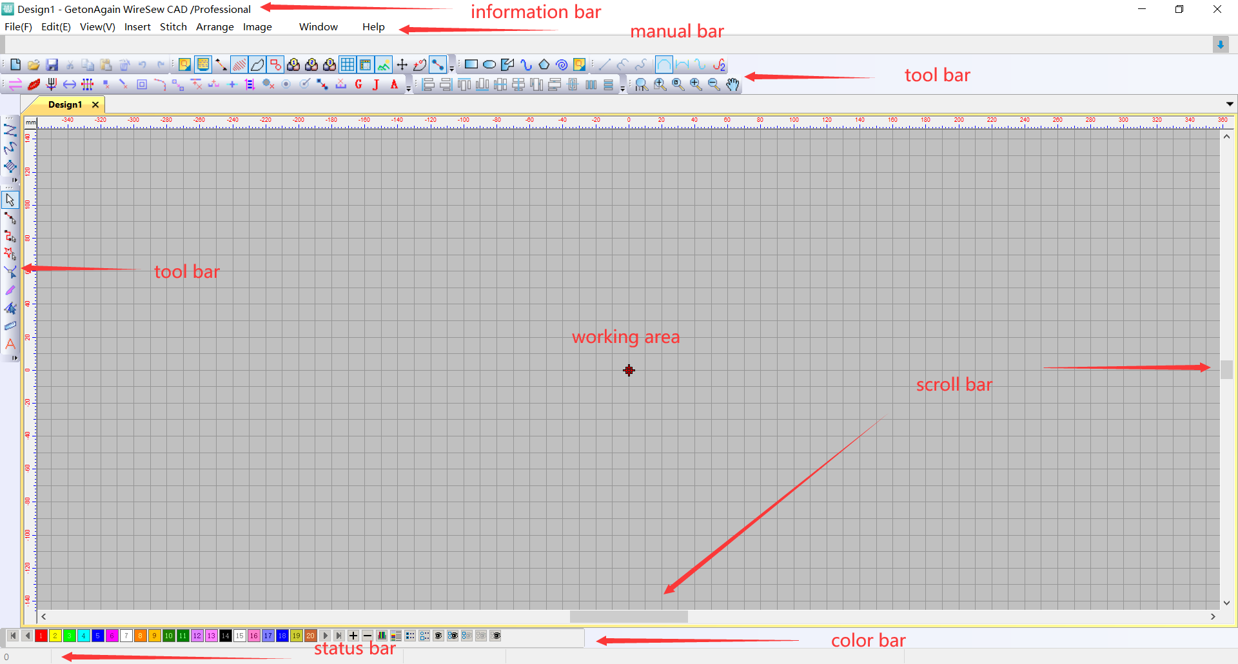This screenshot has height=664, width=1238.
Task: Select the Spiral shape tool
Action: [x=562, y=64]
